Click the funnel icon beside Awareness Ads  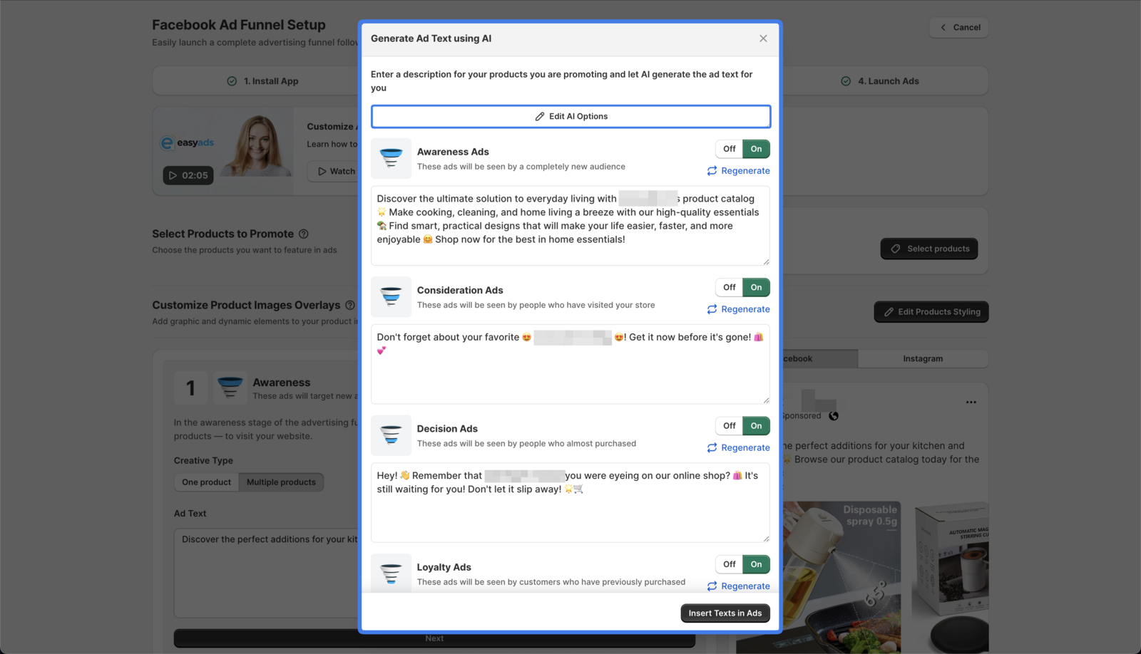point(391,158)
